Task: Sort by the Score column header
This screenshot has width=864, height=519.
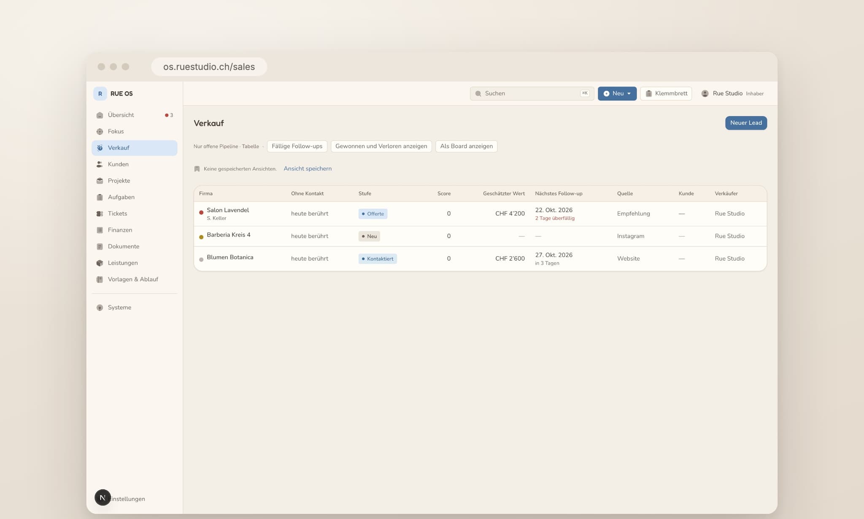Action: [444, 193]
